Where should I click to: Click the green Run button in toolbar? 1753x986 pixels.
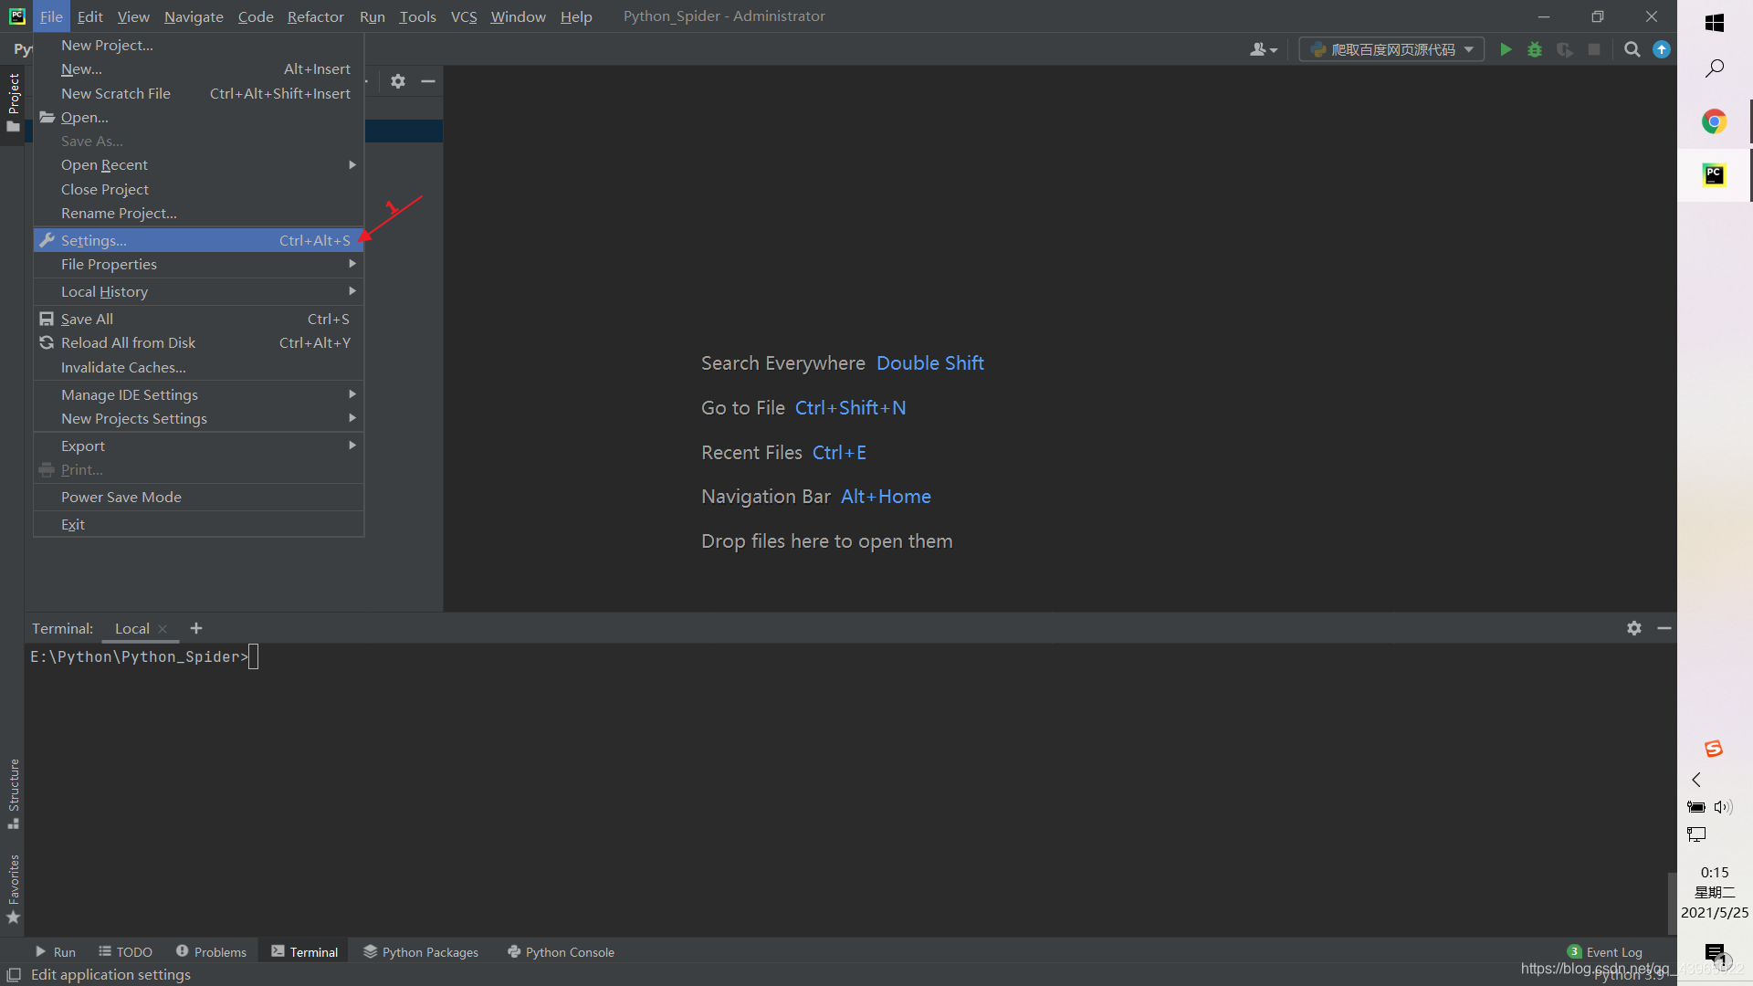click(x=1506, y=49)
